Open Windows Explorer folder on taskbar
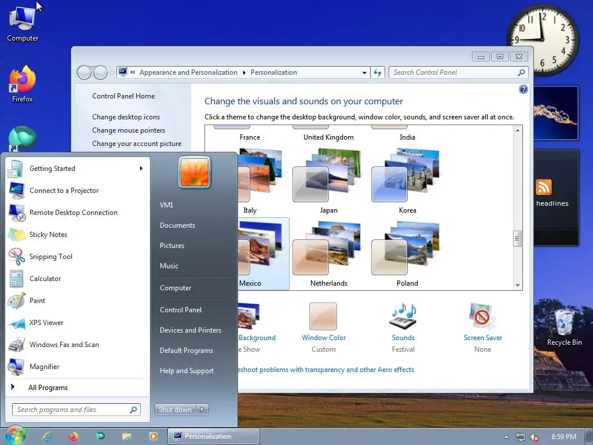 [127, 436]
